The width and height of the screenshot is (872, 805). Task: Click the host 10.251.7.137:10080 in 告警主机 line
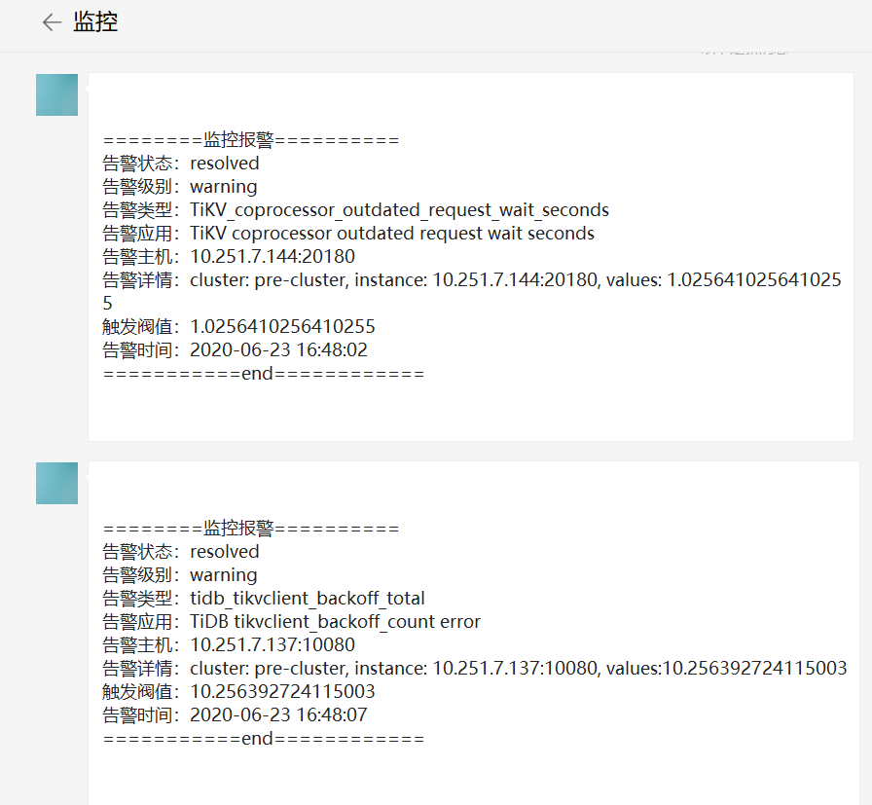tap(272, 644)
